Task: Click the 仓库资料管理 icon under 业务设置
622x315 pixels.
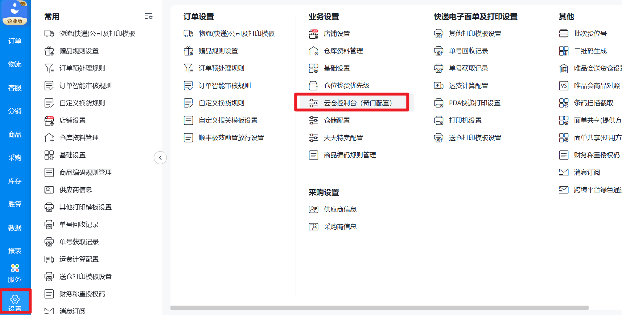Action: point(313,51)
